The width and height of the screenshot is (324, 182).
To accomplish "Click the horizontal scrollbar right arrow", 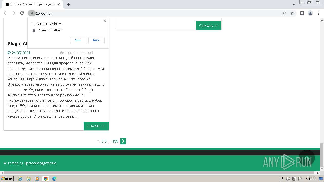I will (x=318, y=173).
